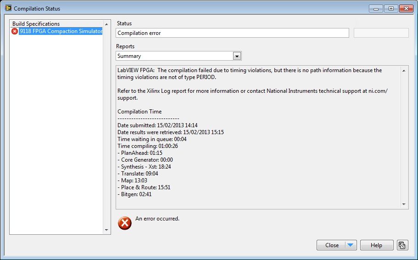The width and height of the screenshot is (418, 260).
Task: Click the Close button
Action: pos(332,245)
